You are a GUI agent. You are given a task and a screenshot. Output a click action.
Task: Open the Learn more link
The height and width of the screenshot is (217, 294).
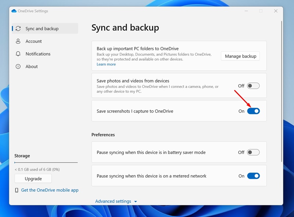click(x=106, y=64)
